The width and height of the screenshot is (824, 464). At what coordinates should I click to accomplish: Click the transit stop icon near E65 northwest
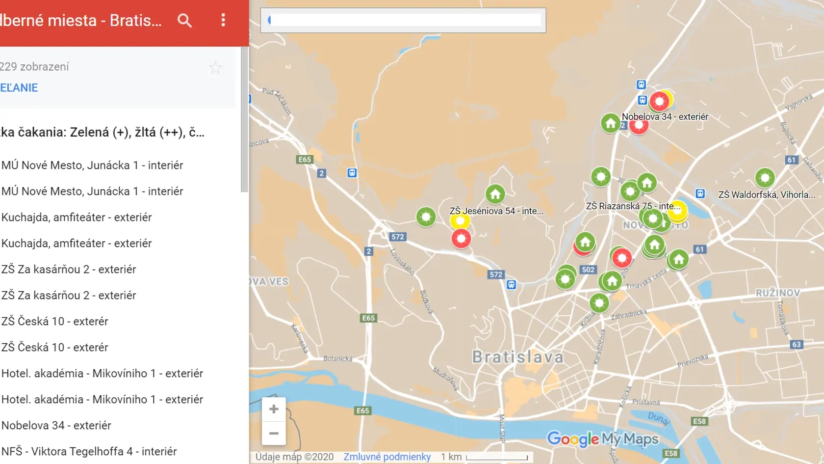pos(352,173)
